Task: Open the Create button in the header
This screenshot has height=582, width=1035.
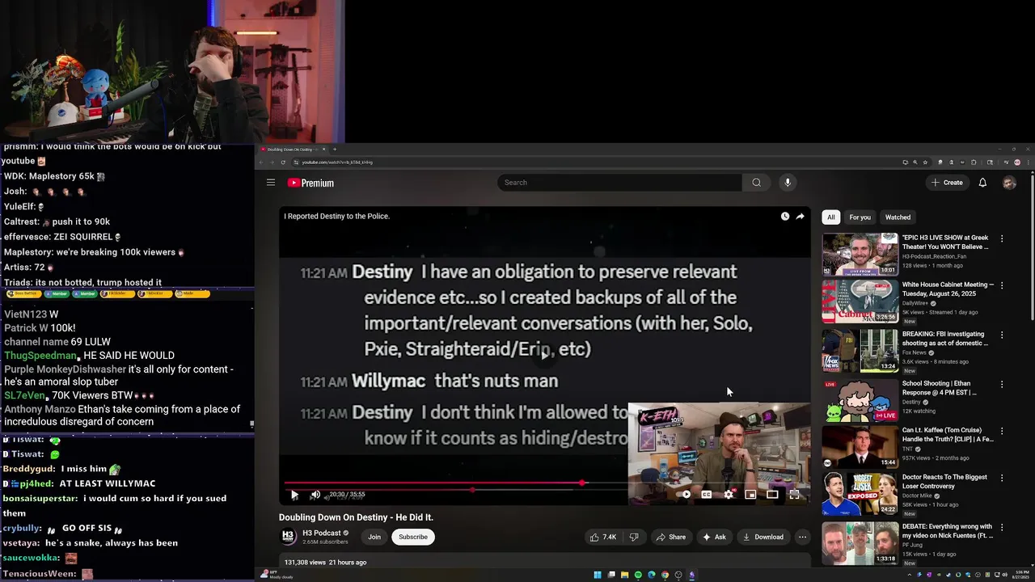Action: [x=947, y=183]
